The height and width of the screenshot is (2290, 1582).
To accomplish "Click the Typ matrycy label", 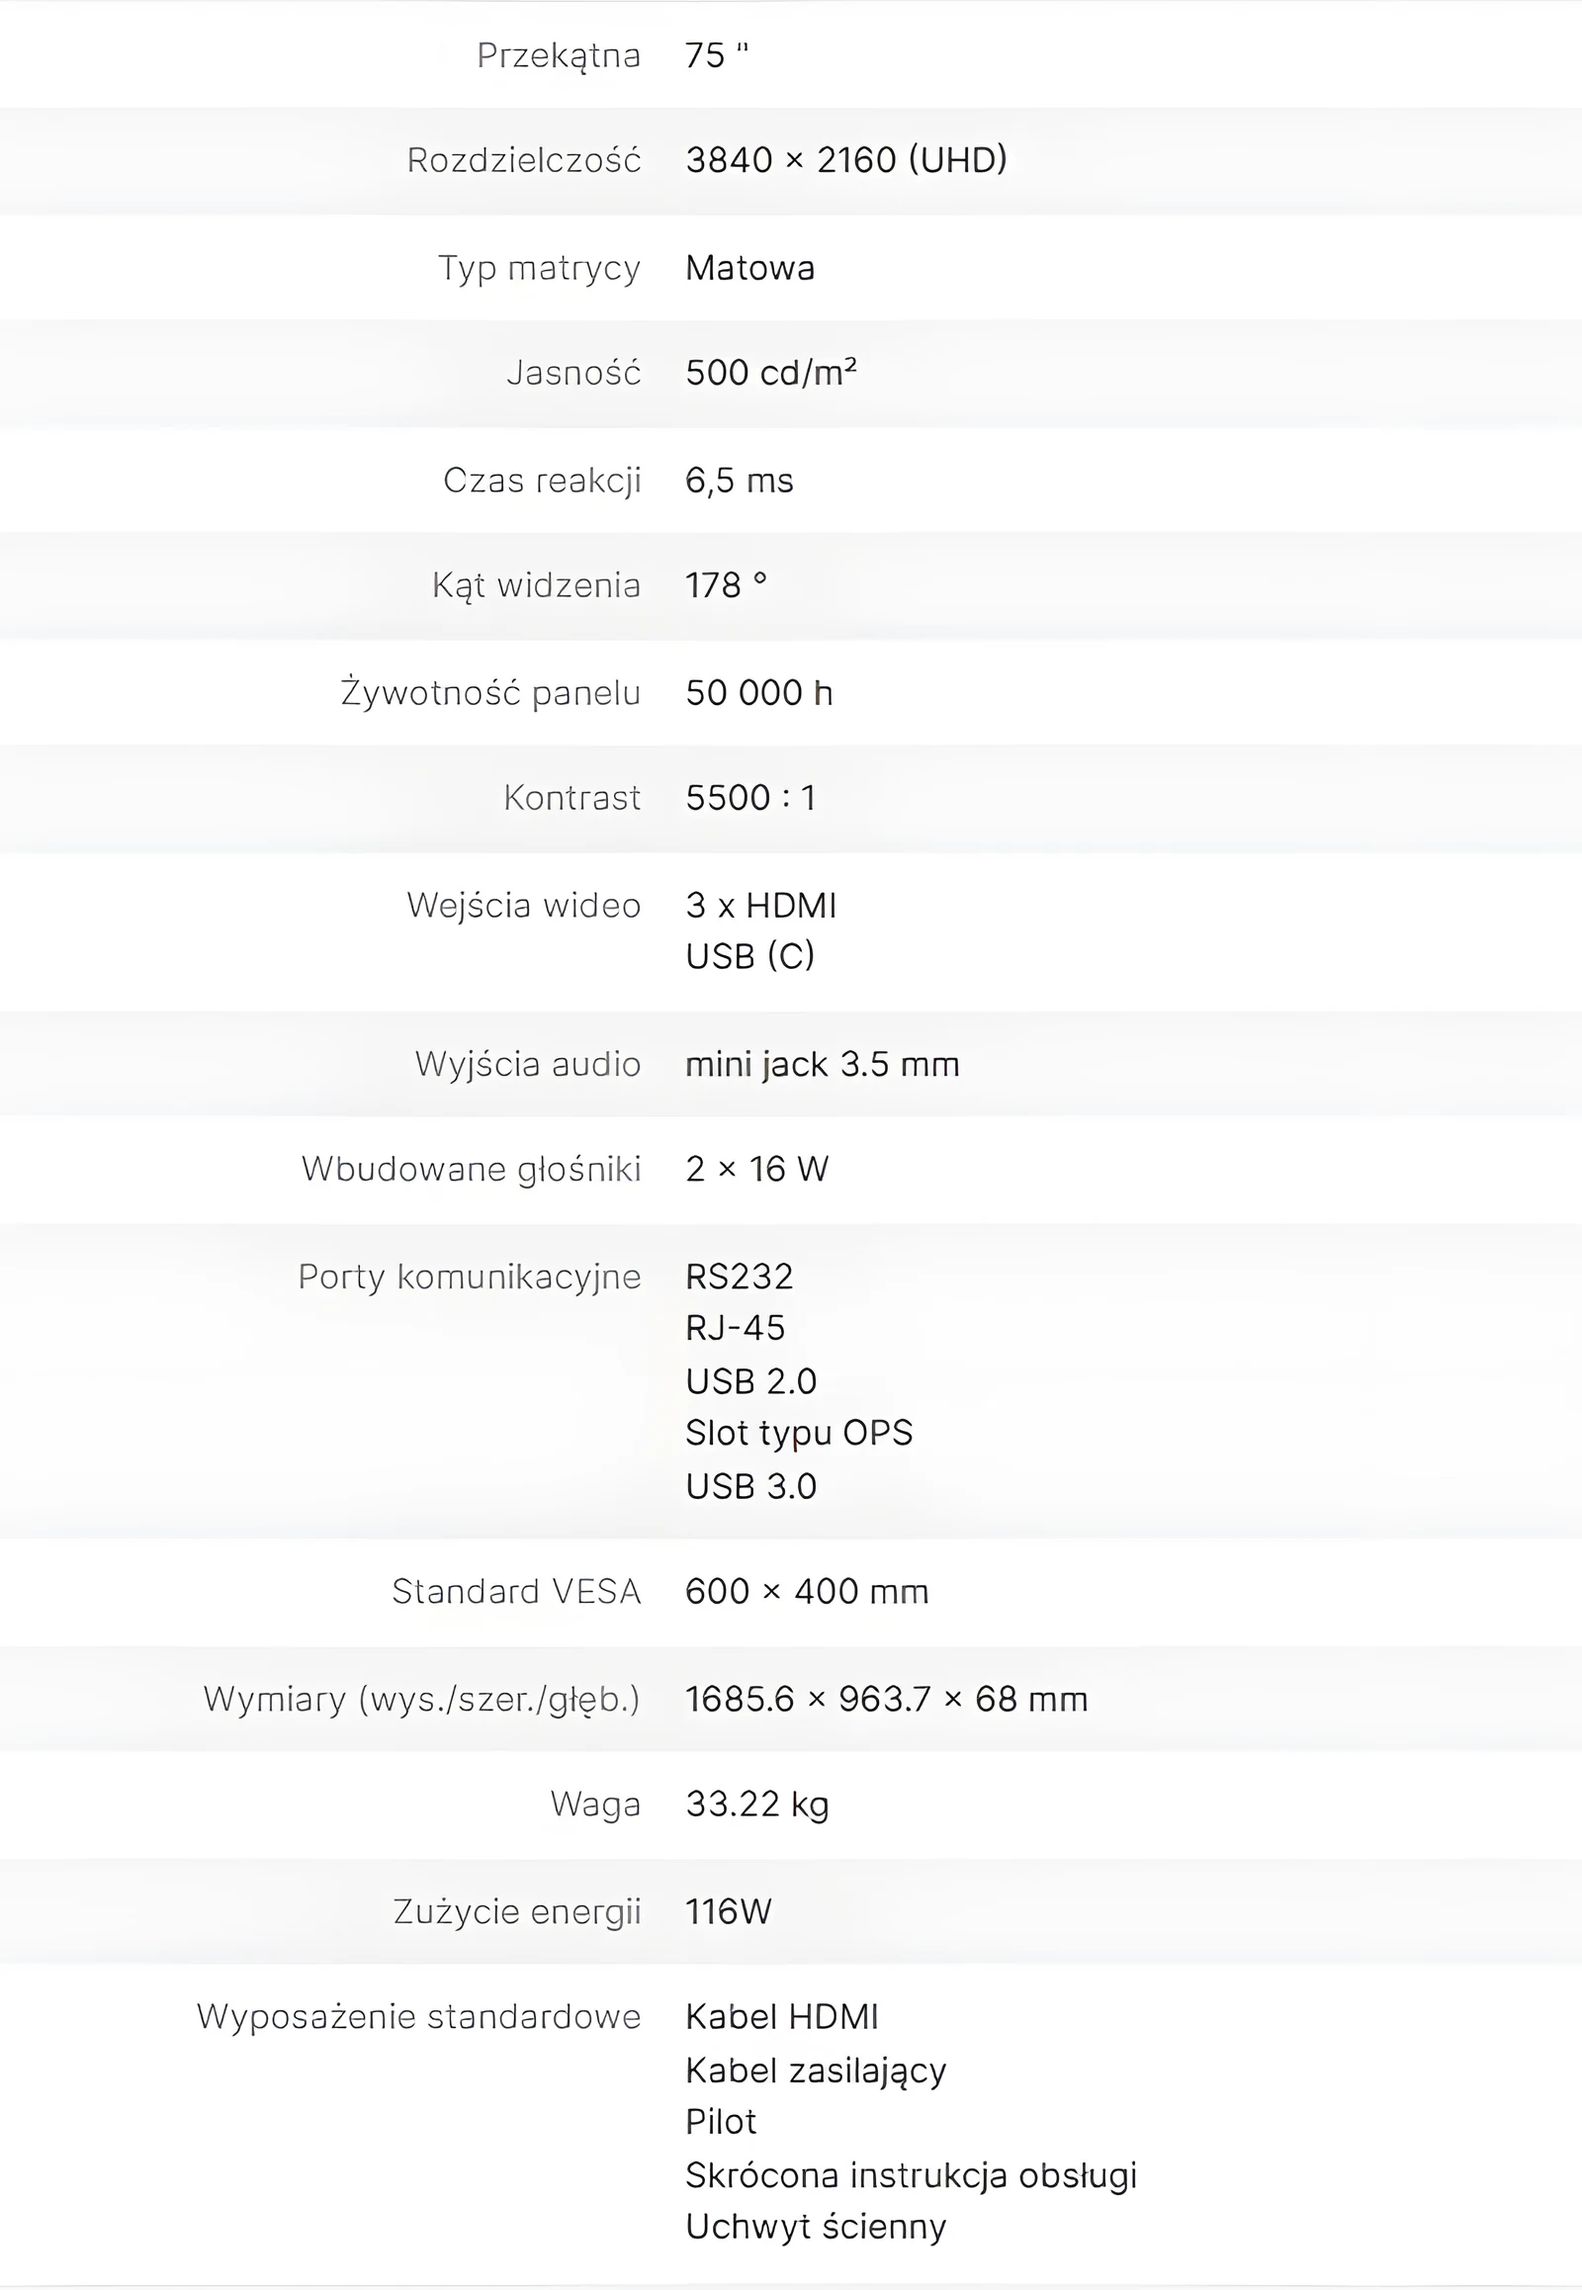I will click(x=539, y=268).
